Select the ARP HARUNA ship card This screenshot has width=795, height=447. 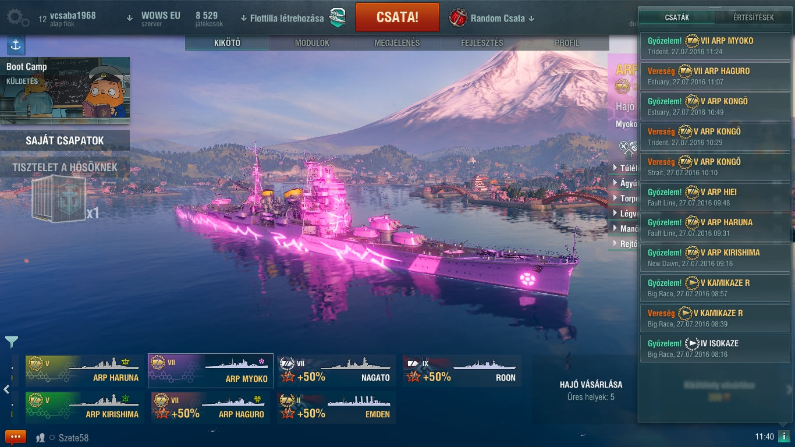(84, 371)
